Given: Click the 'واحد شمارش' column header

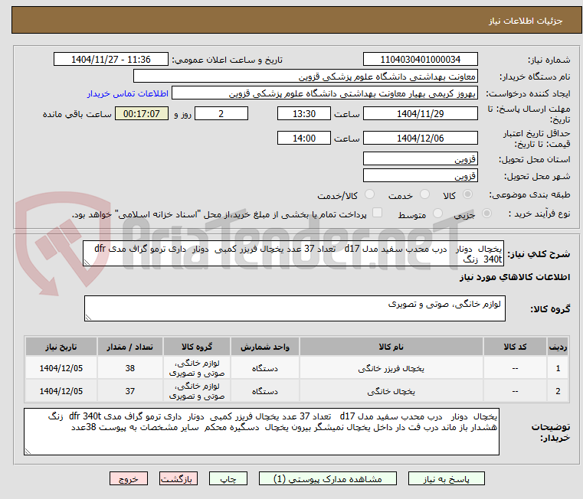Looking at the screenshot, I should [x=265, y=347].
